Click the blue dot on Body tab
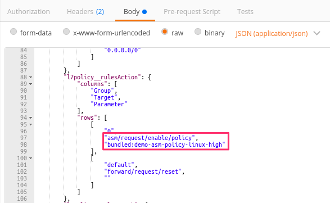Image resolution: width=330 pixels, height=203 pixels. pos(144,12)
